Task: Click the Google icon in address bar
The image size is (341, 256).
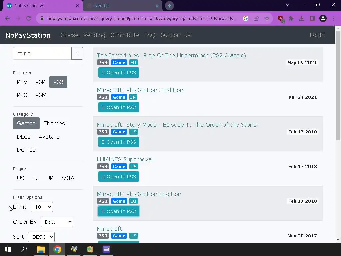Action: pyautogui.click(x=246, y=19)
